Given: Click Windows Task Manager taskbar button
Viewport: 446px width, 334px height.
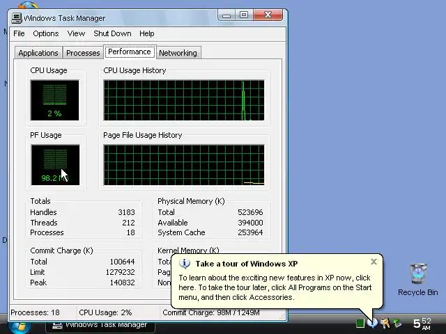Looking at the screenshot, I should [100, 325].
